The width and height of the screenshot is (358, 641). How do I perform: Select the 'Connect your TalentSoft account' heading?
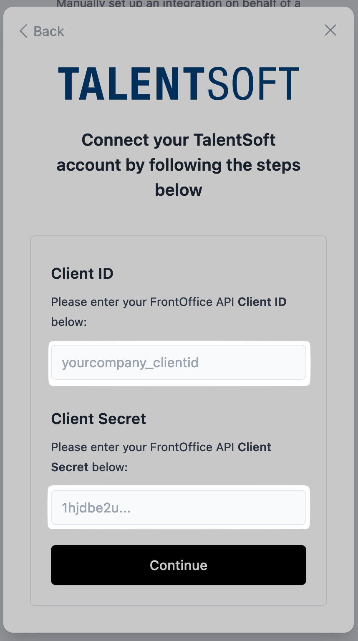point(179,165)
